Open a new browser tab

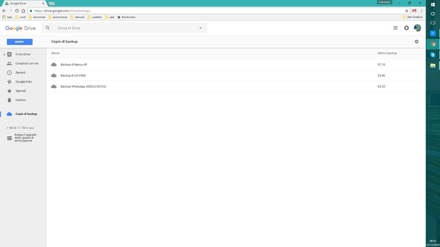click(51, 4)
